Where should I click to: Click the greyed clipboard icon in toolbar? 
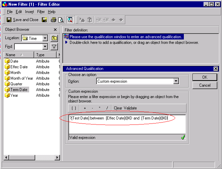tap(90, 20)
